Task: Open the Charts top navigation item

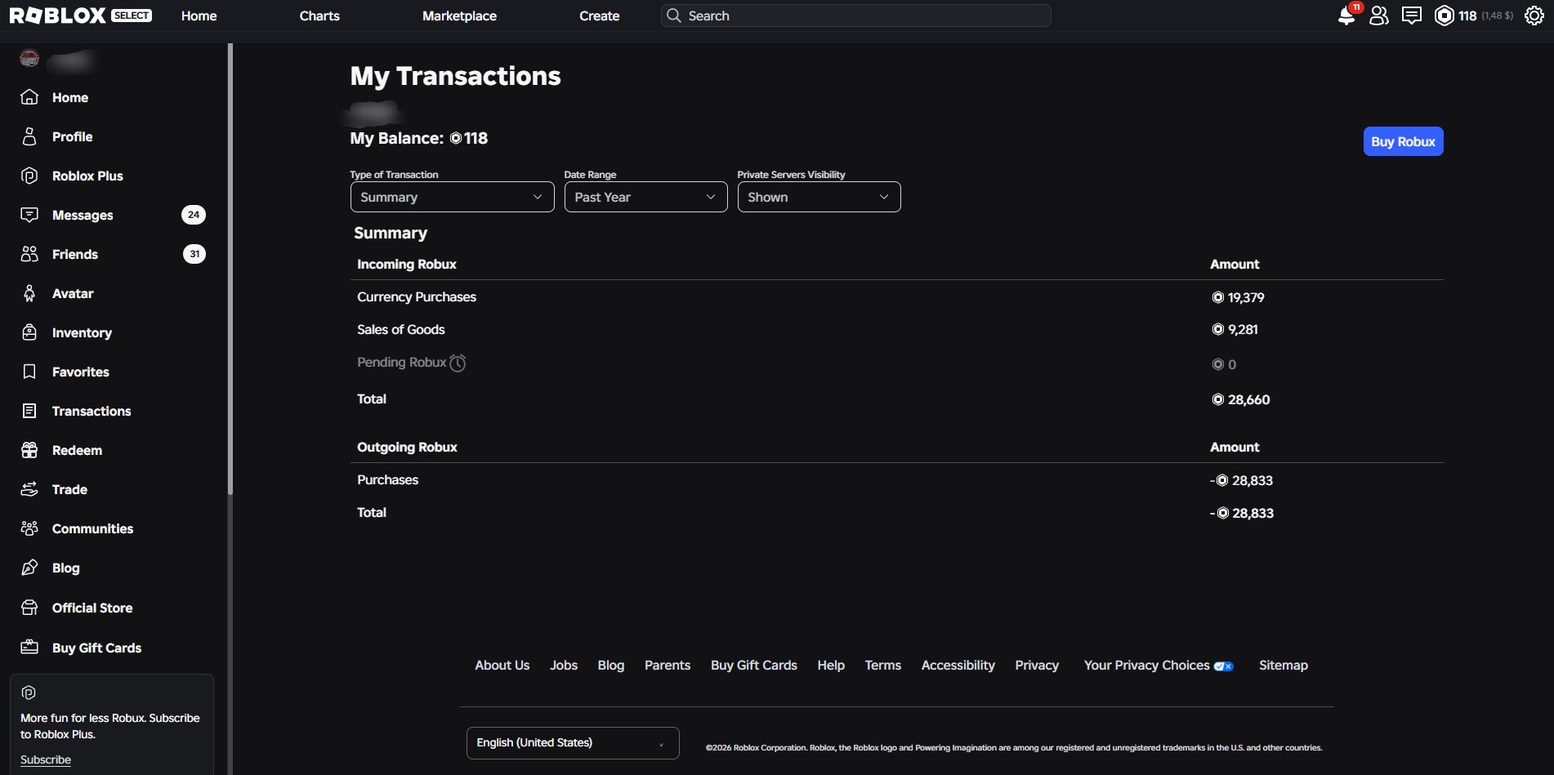Action: [319, 16]
